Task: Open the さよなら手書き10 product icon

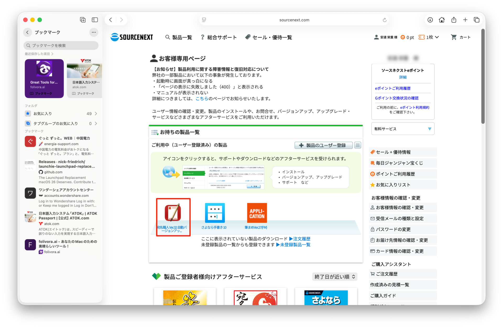Action: point(215,213)
